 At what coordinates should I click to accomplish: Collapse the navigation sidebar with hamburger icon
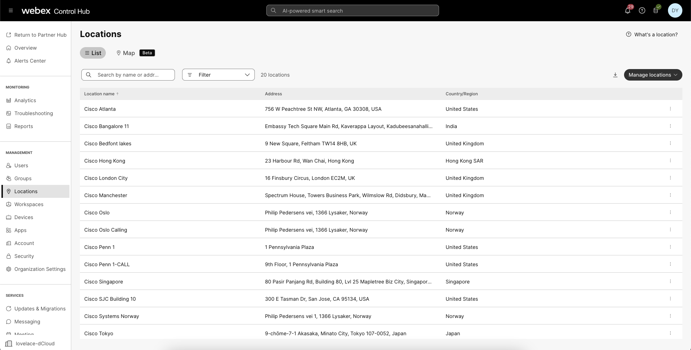point(10,10)
